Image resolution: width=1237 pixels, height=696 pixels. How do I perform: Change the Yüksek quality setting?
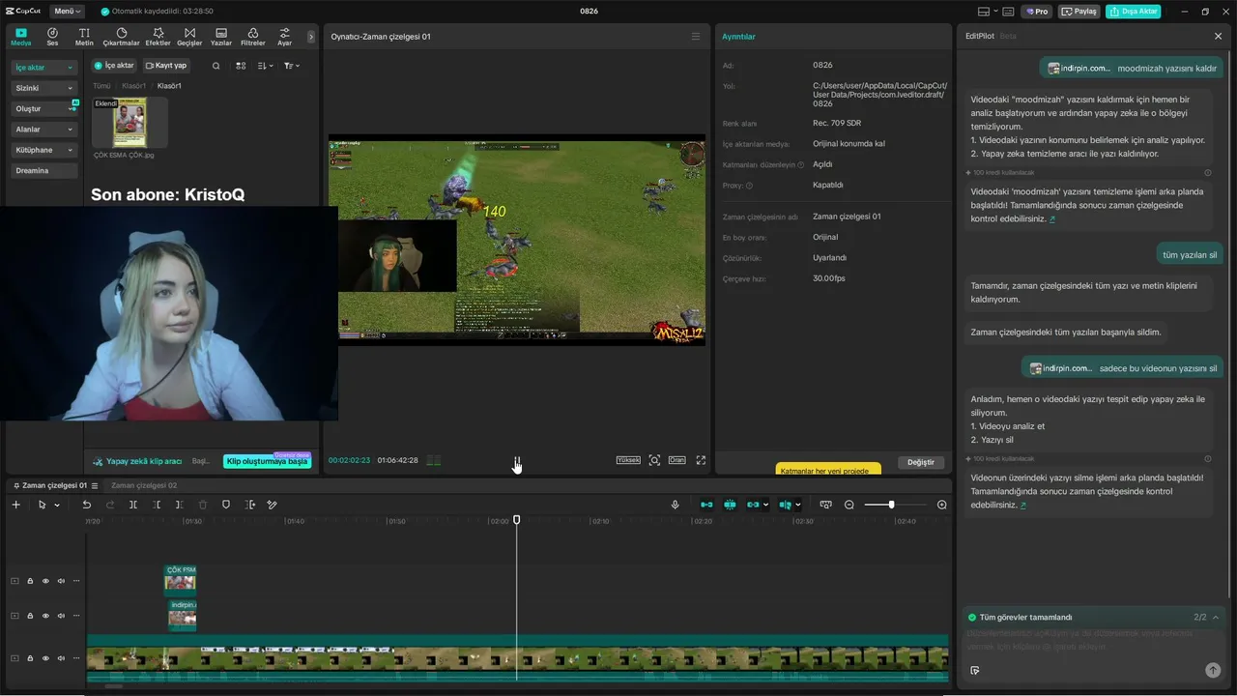coord(628,460)
